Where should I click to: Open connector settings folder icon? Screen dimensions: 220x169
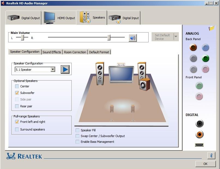pyautogui.click(x=212, y=28)
